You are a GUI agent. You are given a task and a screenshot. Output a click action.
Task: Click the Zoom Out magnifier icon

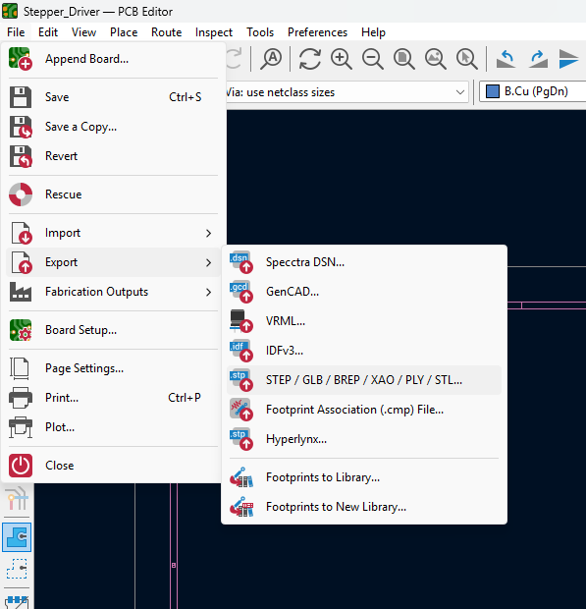(373, 59)
